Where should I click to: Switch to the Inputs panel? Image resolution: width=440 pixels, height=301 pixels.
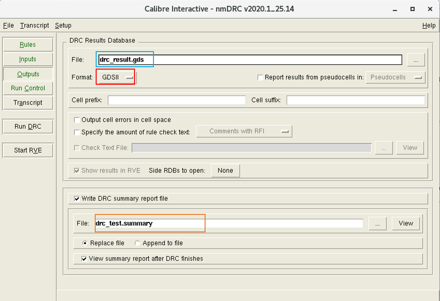point(28,59)
